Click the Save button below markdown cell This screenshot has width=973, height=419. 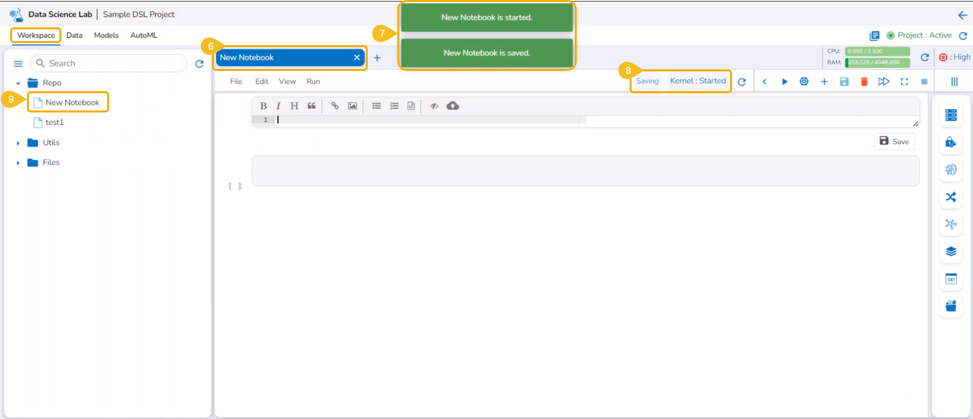894,141
